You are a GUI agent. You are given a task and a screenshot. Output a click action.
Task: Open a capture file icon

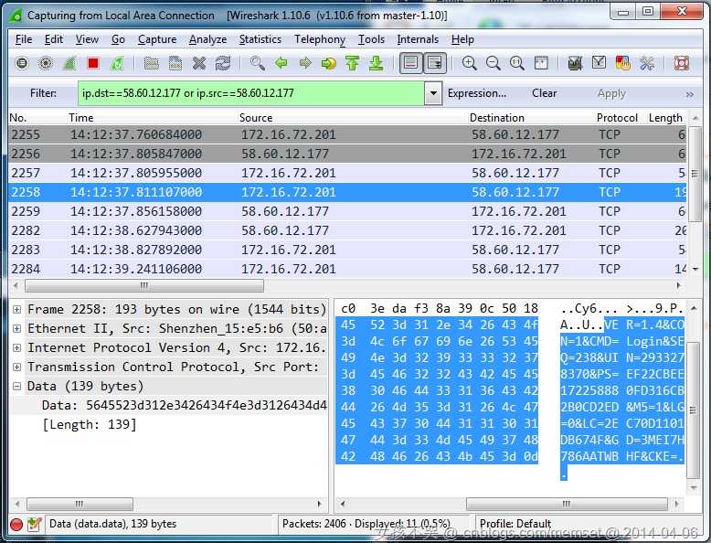pos(151,63)
